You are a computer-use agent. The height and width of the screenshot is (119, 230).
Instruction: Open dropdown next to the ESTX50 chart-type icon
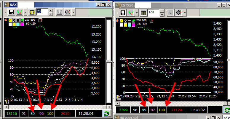[x=137, y=12]
